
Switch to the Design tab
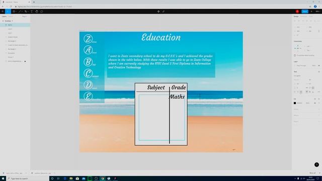(296, 17)
